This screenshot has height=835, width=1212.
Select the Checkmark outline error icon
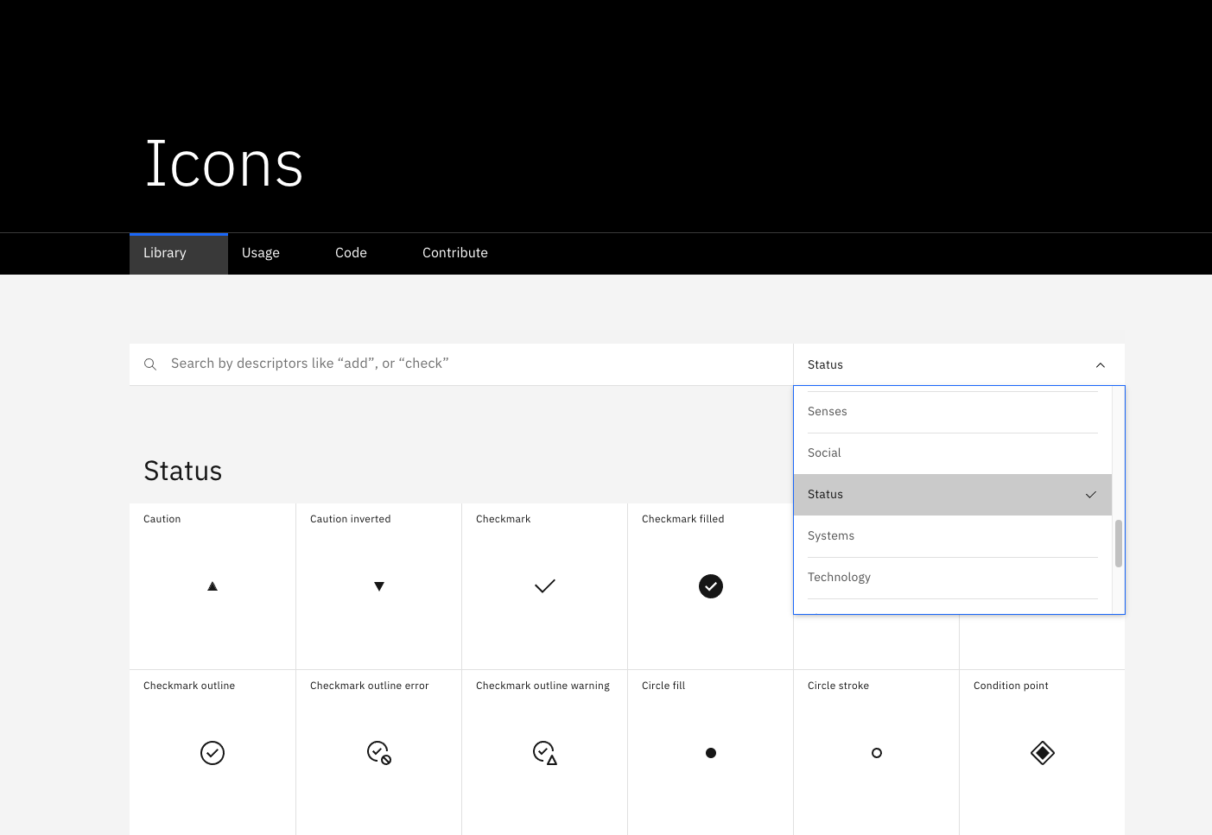tap(378, 753)
